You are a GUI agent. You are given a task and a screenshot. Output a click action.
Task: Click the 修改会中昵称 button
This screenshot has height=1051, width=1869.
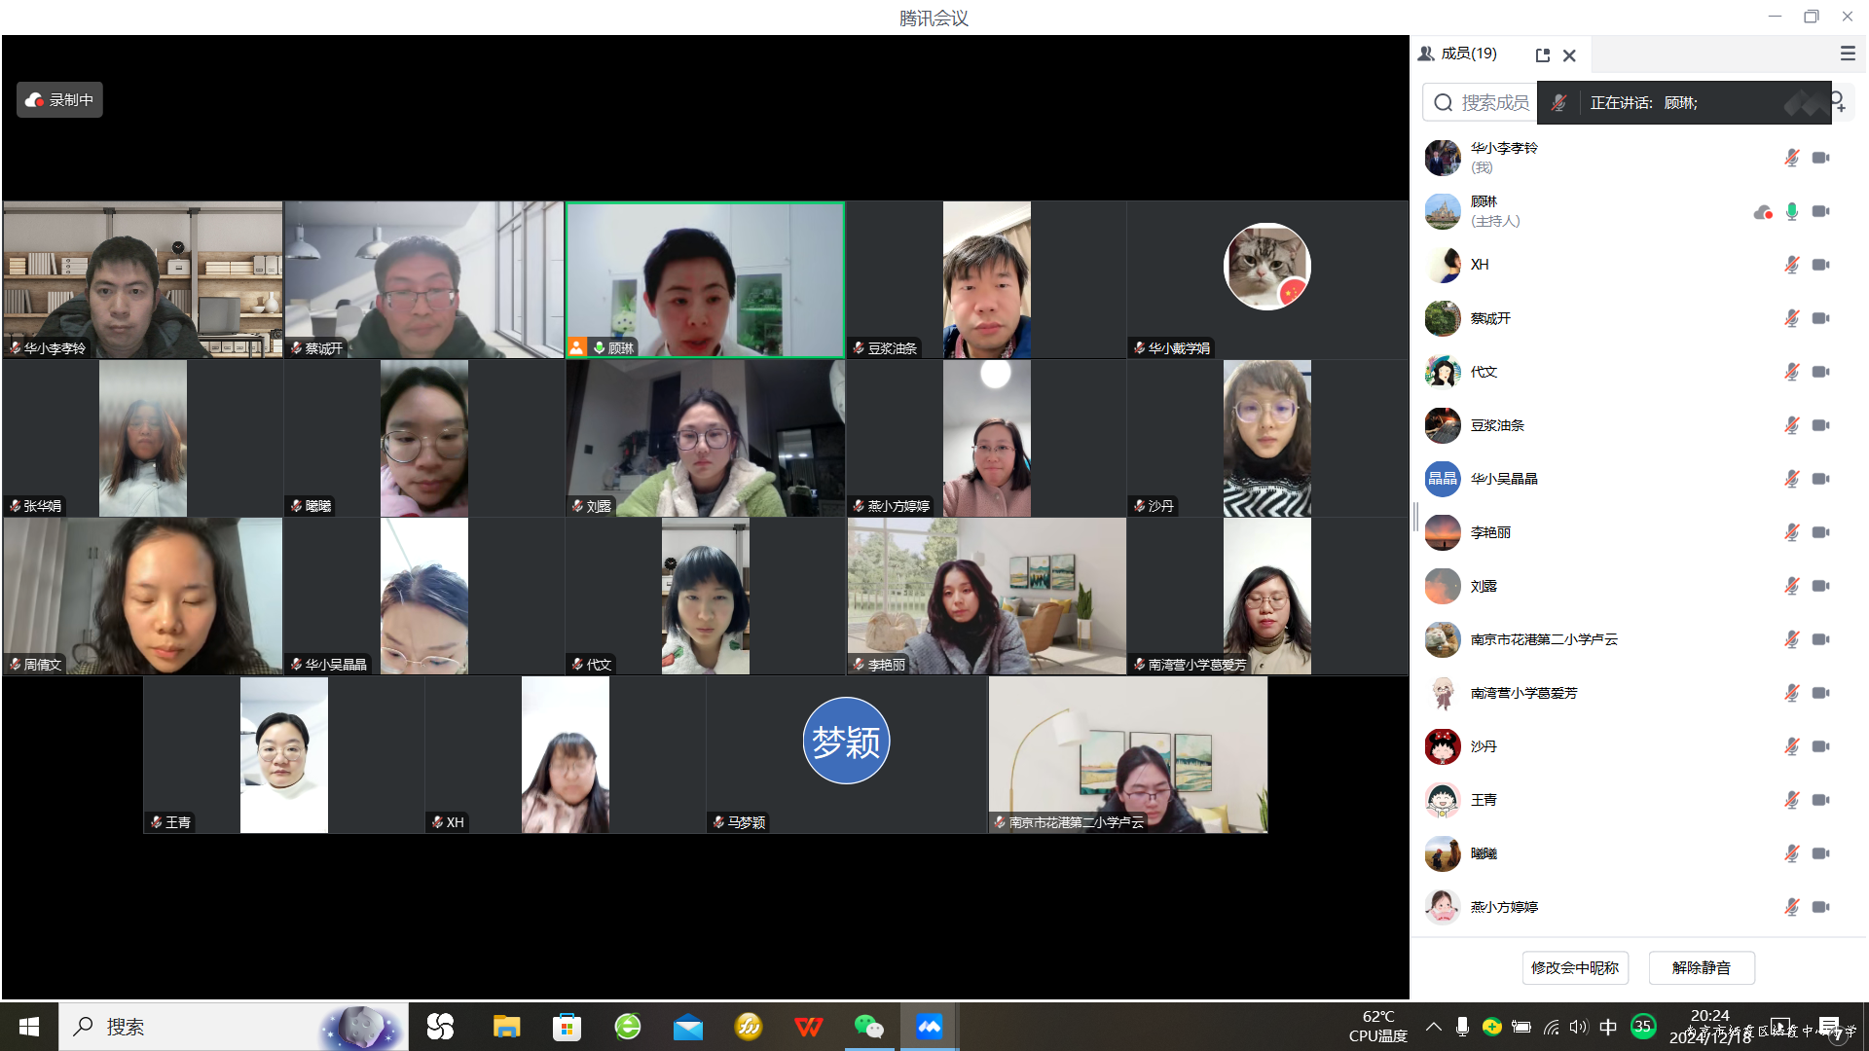point(1575,968)
